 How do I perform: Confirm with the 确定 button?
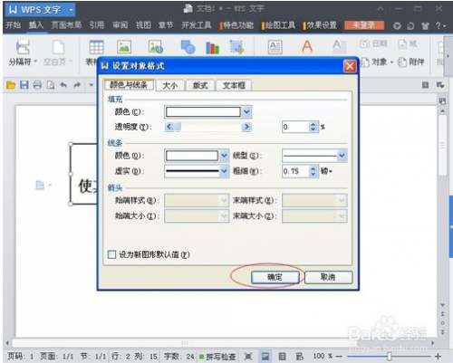(275, 277)
